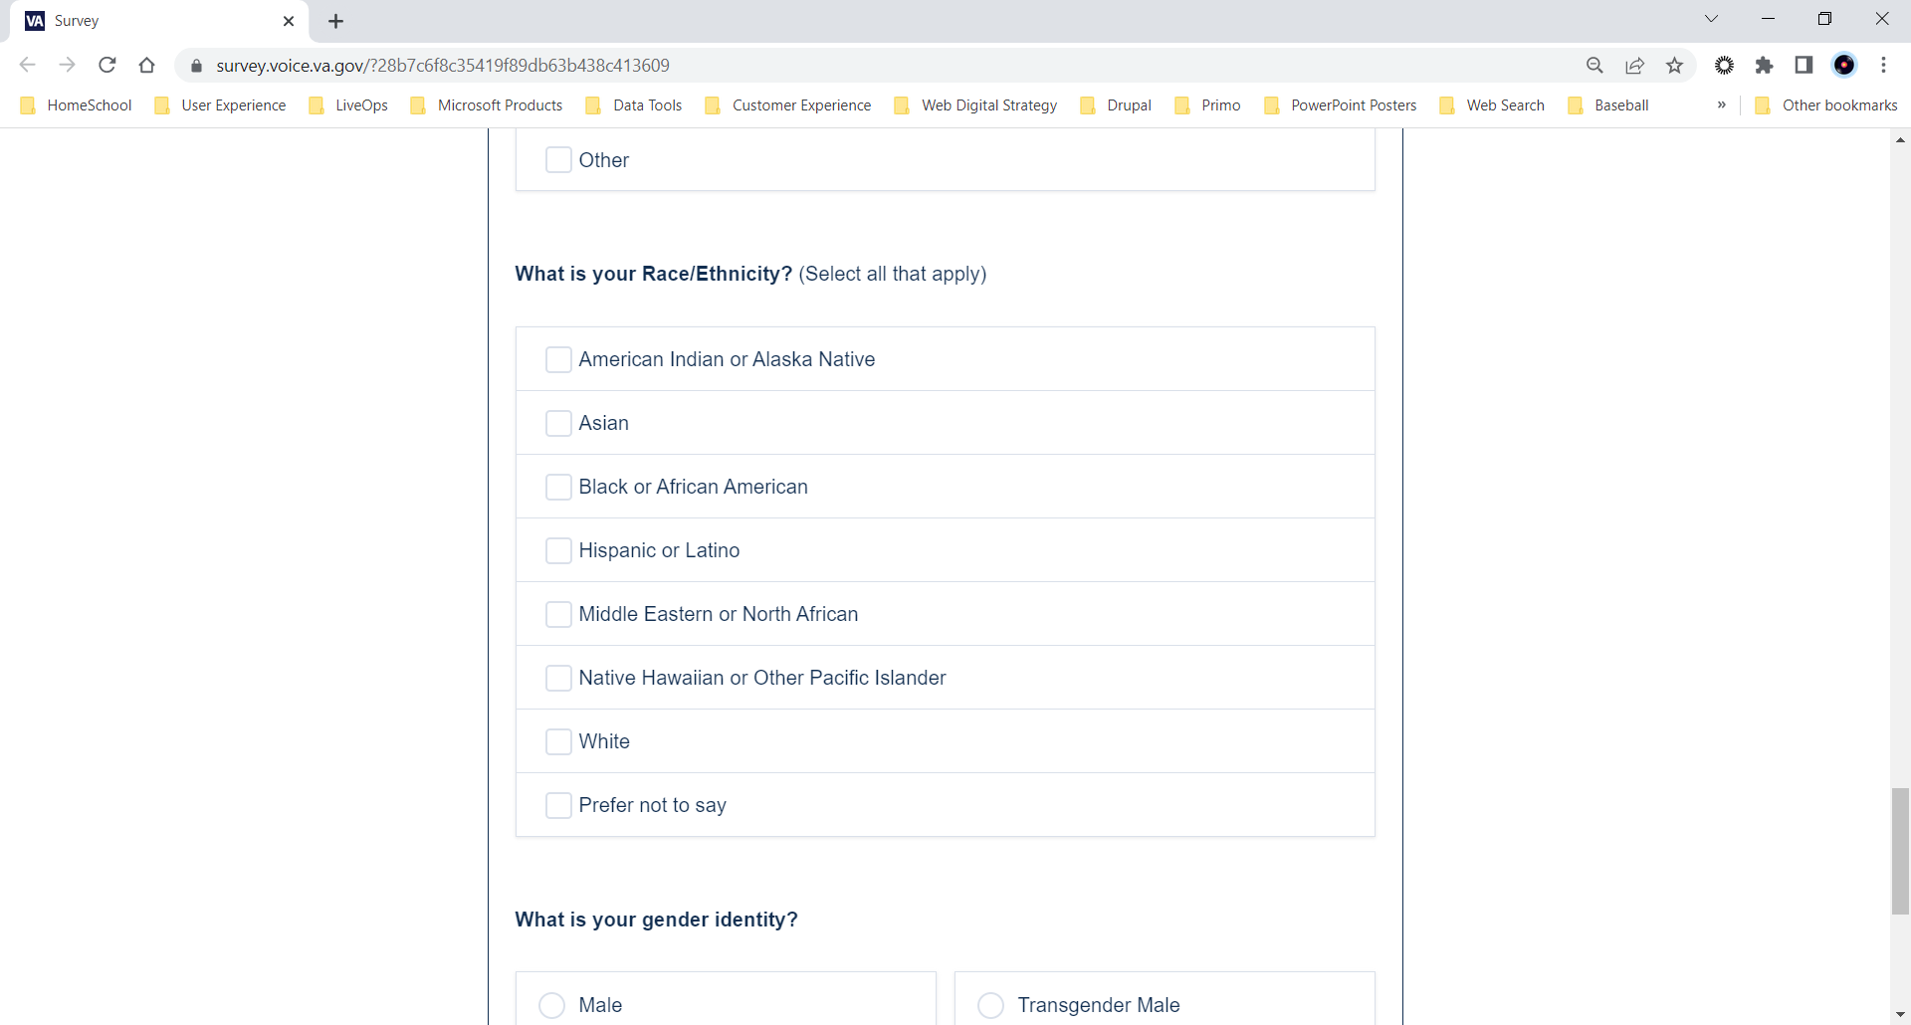Open the Chrome three-dot menu
The width and height of the screenshot is (1911, 1025).
(1884, 66)
